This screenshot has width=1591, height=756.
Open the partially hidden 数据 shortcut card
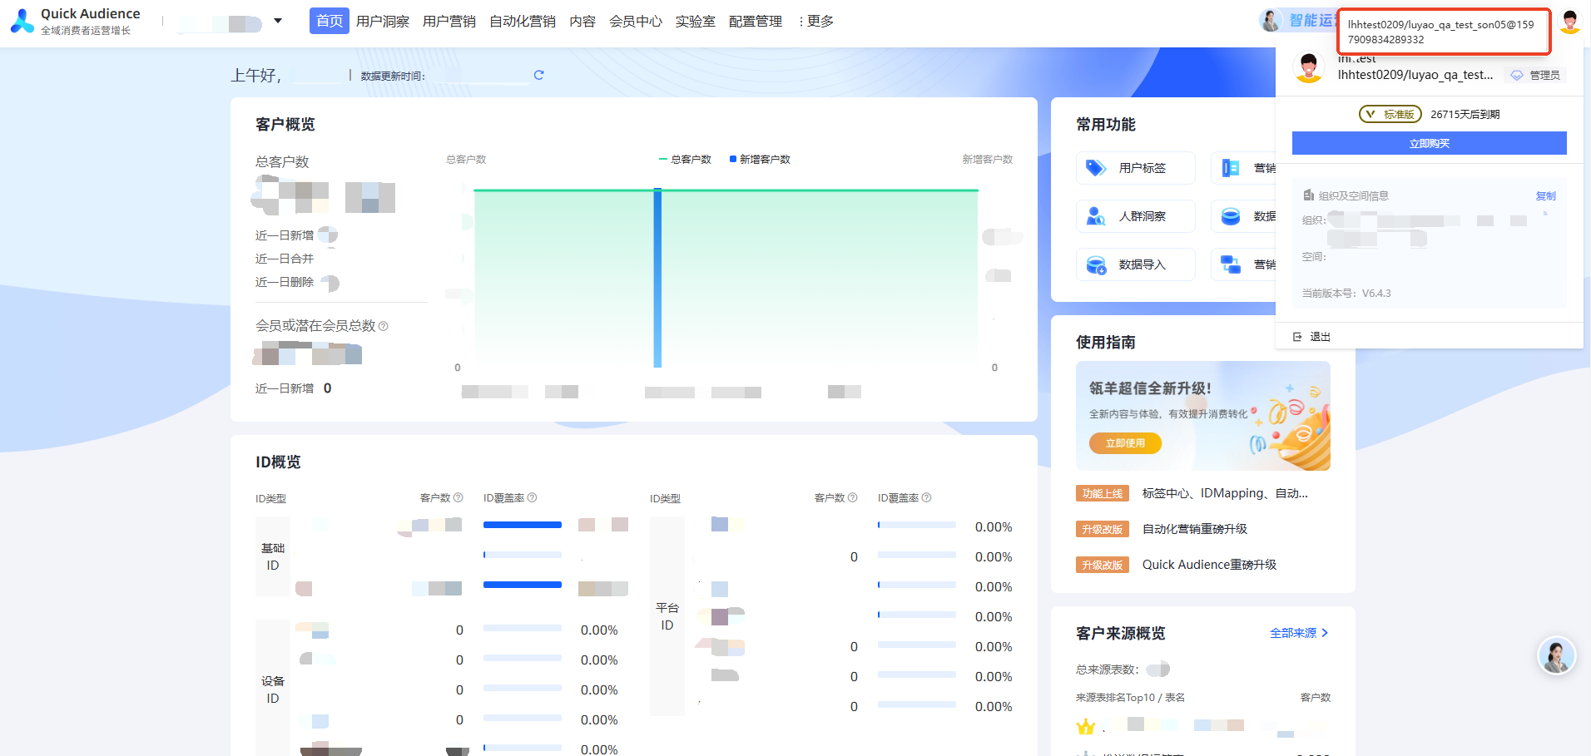[1243, 216]
